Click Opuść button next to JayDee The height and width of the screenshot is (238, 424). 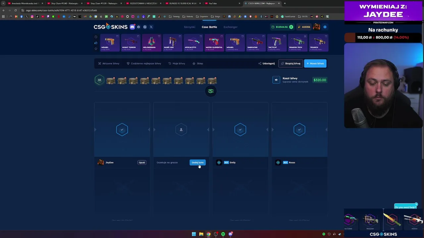coord(142,163)
